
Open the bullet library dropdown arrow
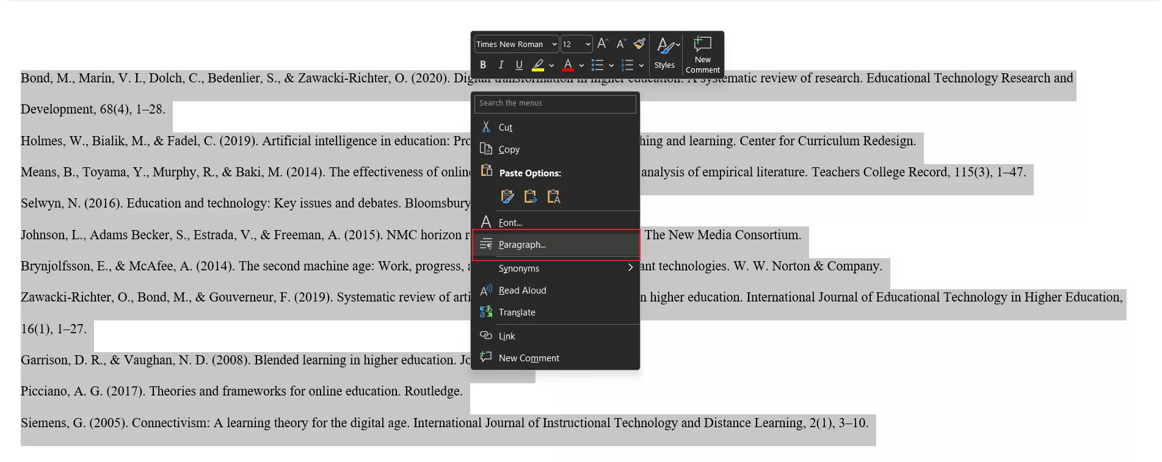(611, 65)
